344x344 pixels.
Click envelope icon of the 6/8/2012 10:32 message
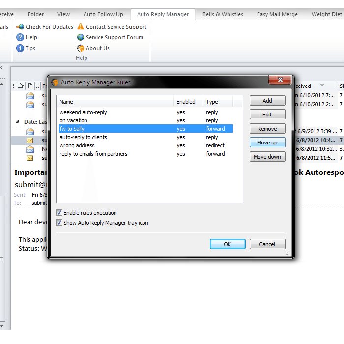click(x=30, y=149)
